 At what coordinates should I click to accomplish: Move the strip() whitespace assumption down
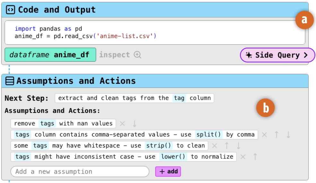[238, 146]
